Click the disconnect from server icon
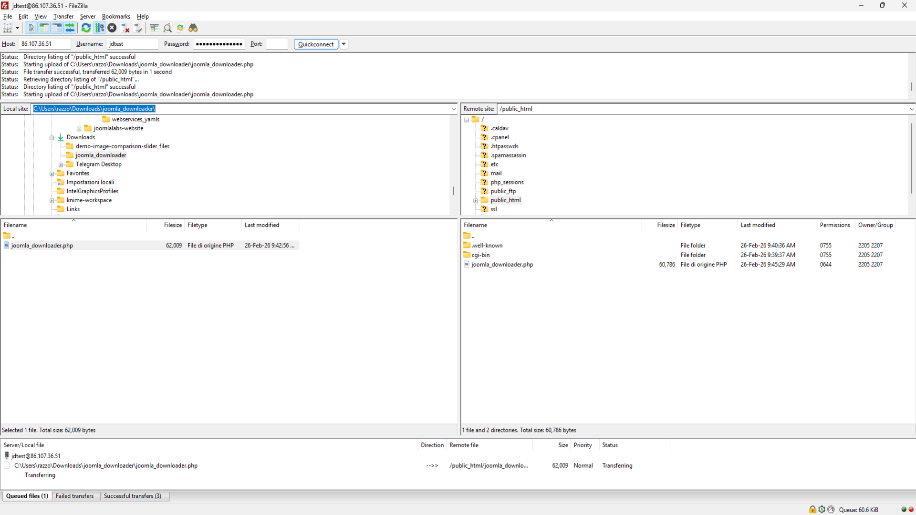The image size is (916, 515). (x=125, y=28)
